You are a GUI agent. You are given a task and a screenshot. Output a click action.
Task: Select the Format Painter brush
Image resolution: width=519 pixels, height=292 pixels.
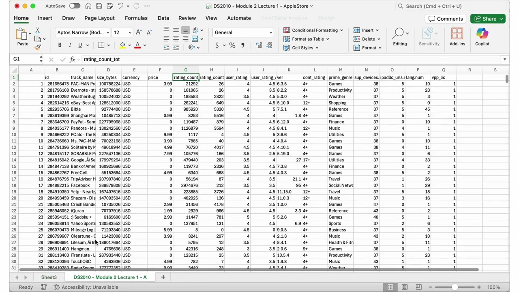coord(38,47)
